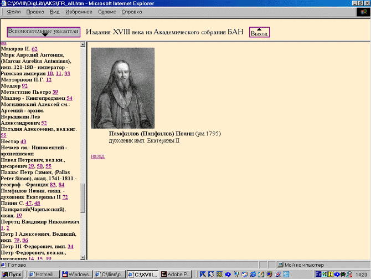Open link 72 for Памфилов Иоанн
371x279 pixels.
[65, 196]
